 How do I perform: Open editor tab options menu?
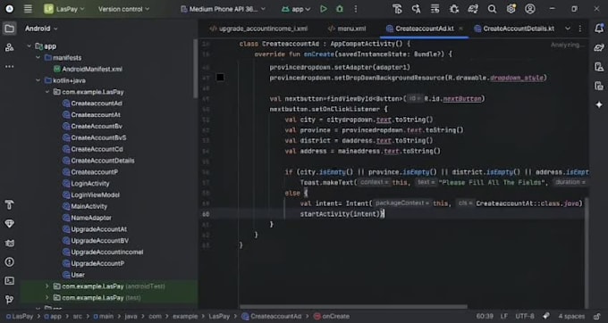(x=580, y=29)
